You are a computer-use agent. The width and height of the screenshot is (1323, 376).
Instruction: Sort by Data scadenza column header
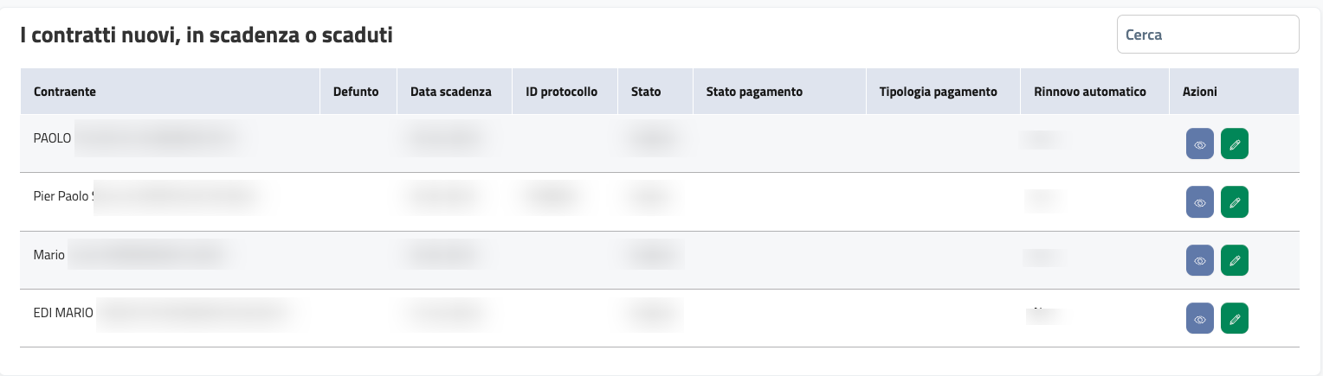click(x=451, y=92)
